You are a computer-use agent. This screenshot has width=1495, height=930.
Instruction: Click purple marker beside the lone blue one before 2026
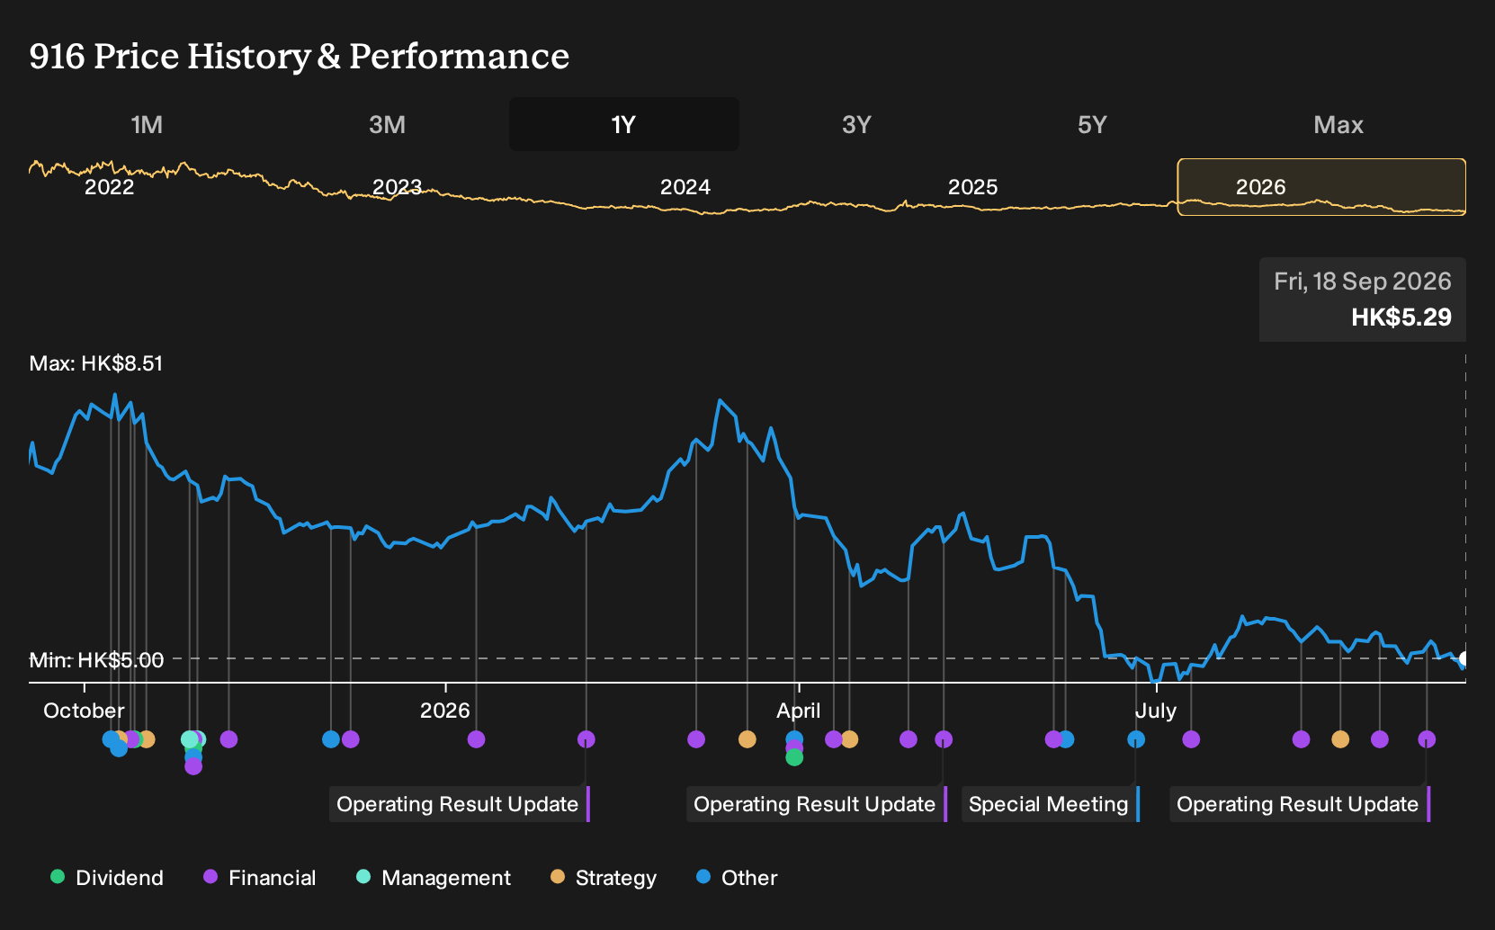pos(351,739)
